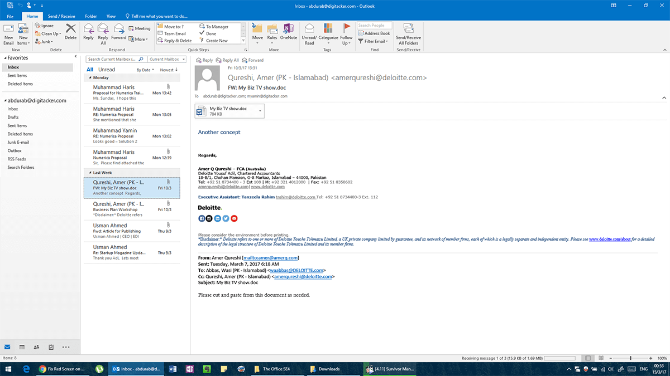Select the Drafts folder

[13, 118]
